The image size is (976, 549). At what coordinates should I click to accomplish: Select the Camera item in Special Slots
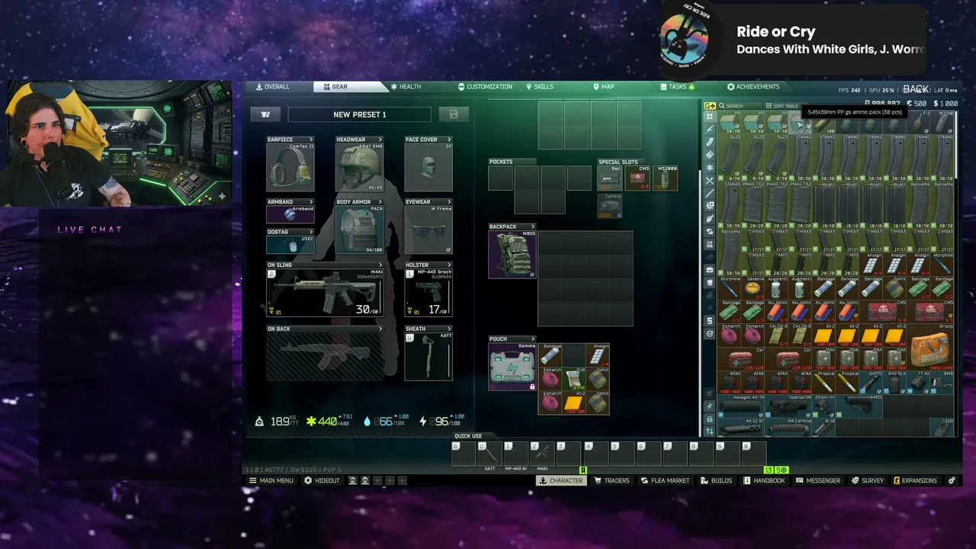[610, 206]
